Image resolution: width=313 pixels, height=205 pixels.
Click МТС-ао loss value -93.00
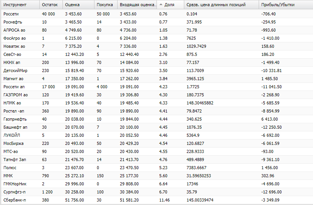coord(267,151)
